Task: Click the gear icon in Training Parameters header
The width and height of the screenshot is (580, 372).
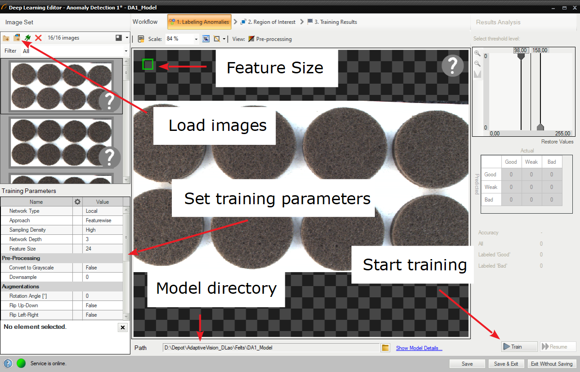Action: click(x=77, y=202)
